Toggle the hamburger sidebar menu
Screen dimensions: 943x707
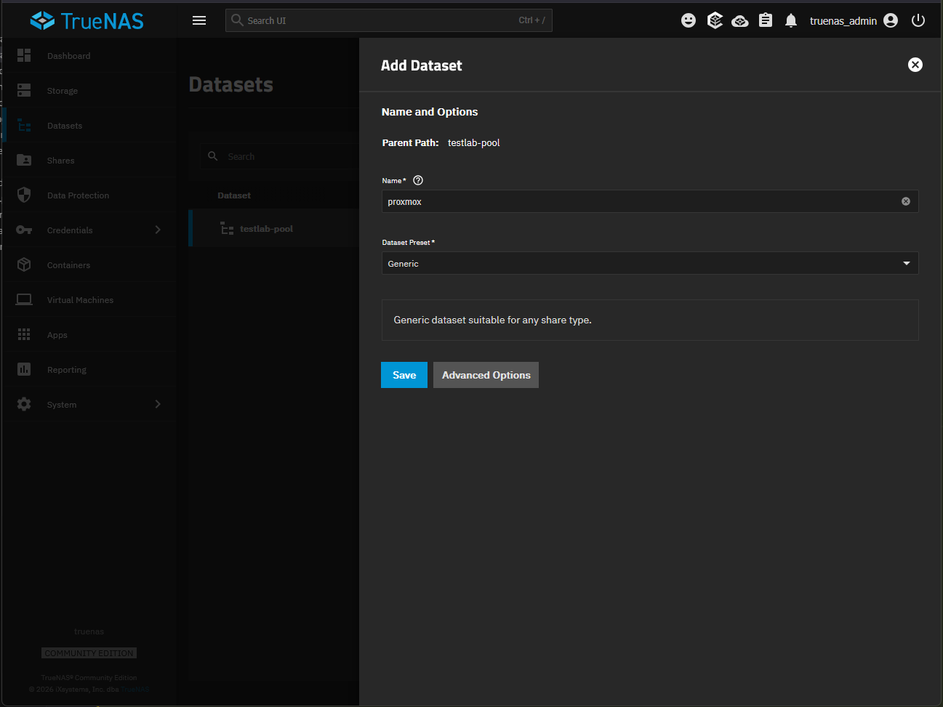click(199, 20)
